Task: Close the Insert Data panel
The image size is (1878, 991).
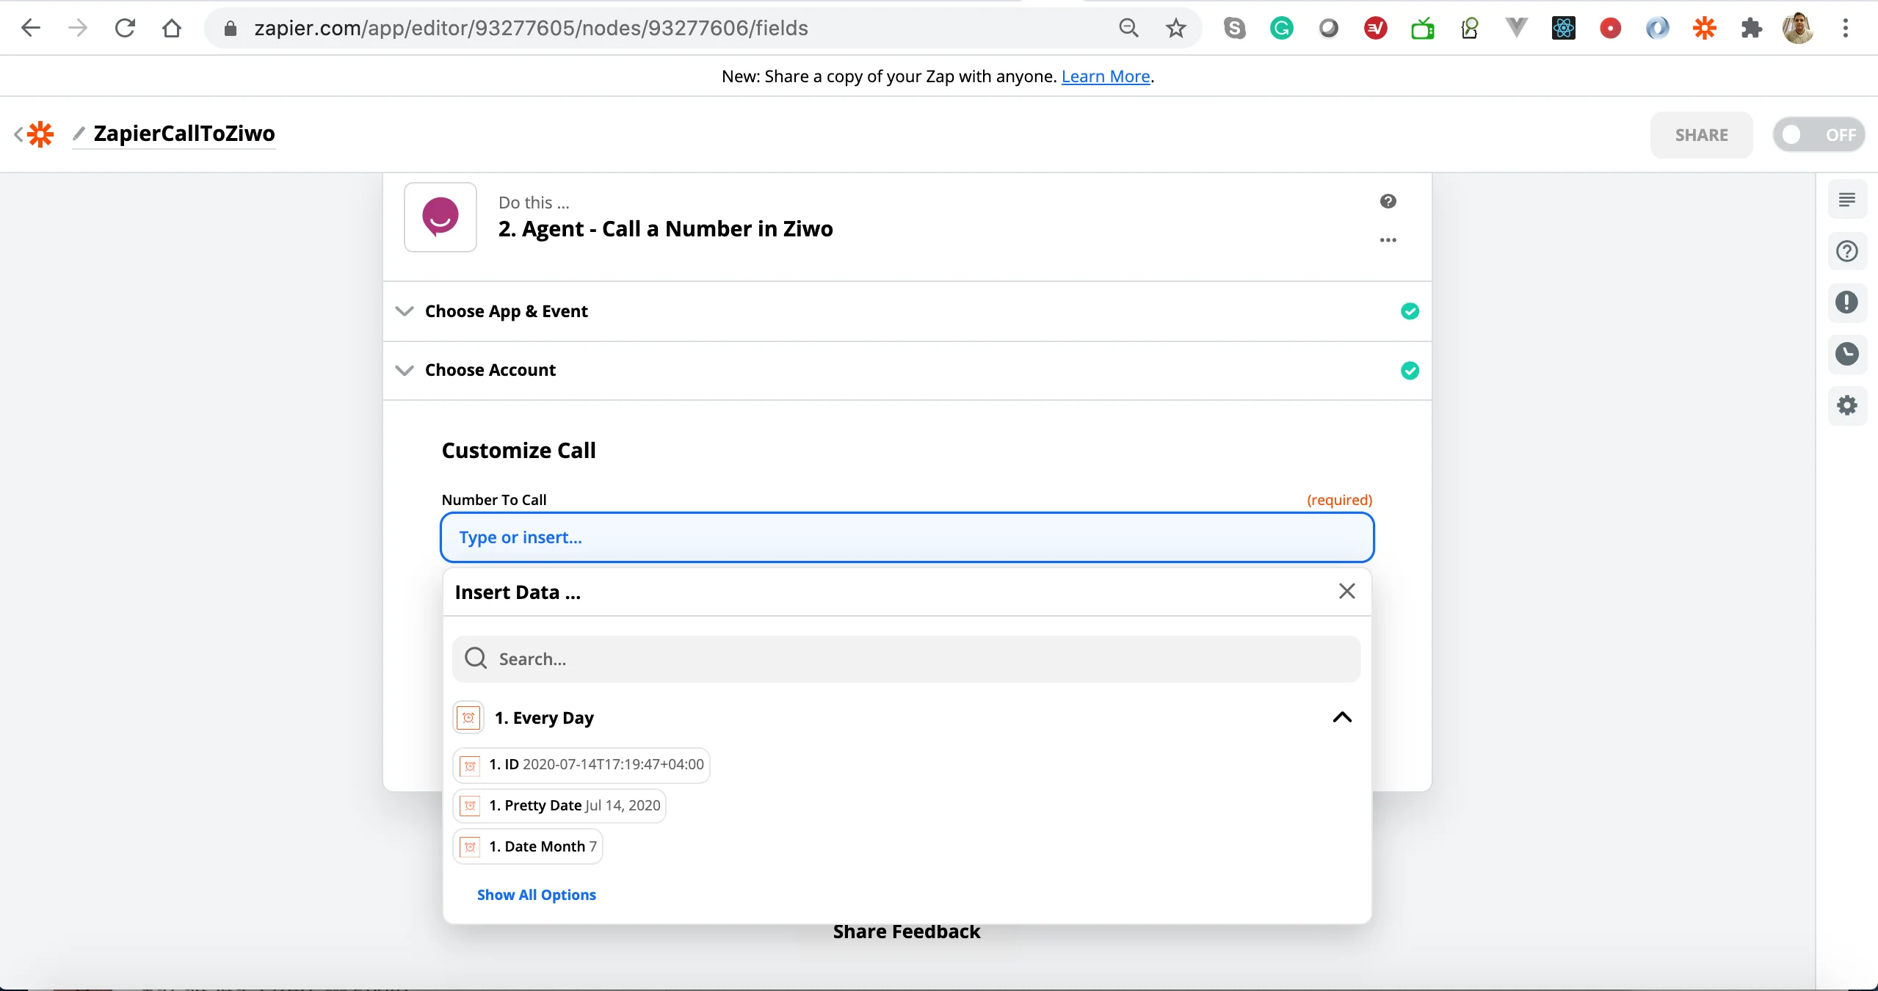Action: (1346, 591)
